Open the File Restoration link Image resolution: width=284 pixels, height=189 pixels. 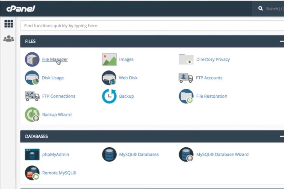212,96
